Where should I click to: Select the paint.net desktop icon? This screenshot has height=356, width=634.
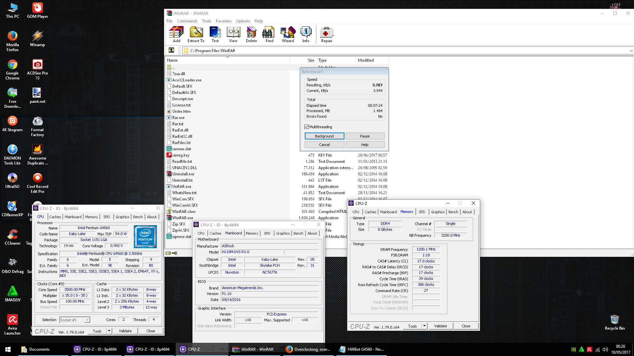(x=37, y=96)
